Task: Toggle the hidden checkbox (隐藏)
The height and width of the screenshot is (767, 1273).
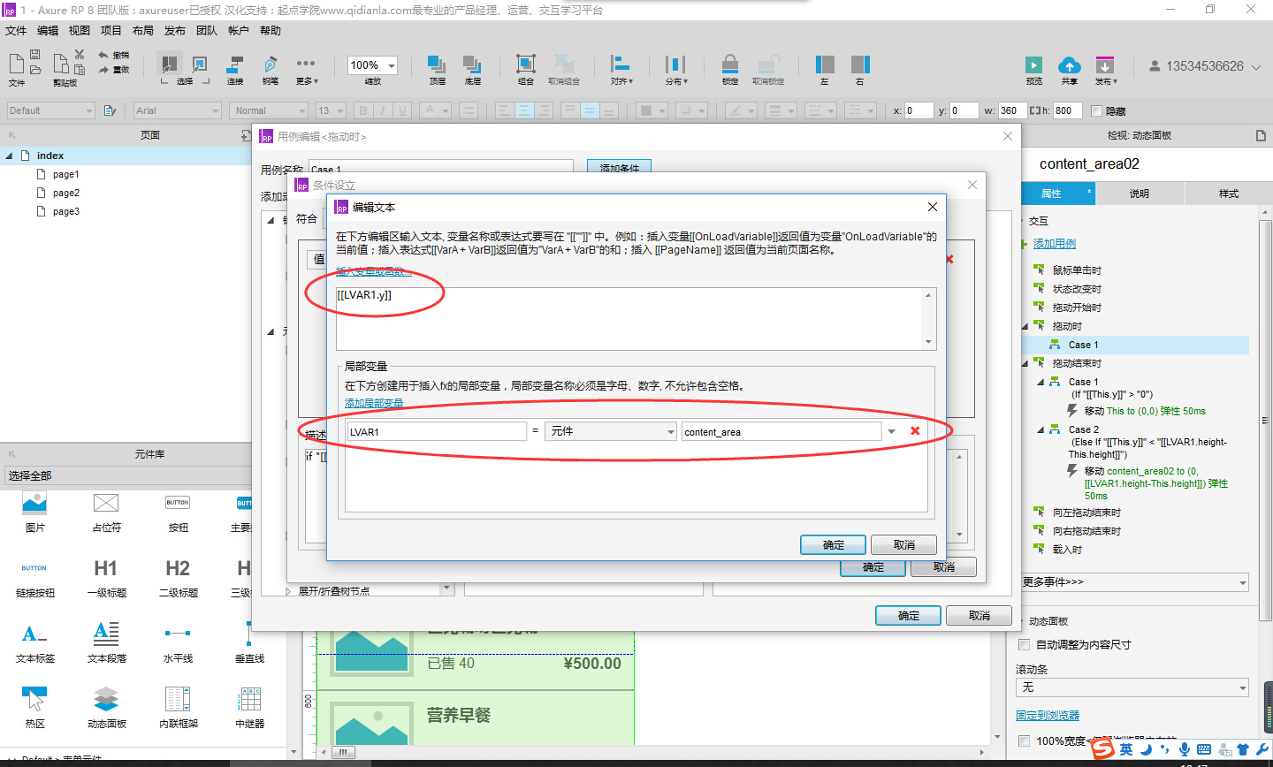Action: click(x=1096, y=110)
